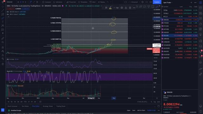This screenshot has width=203, height=114.
Task: Select the measure ruler tool
Action: (3, 38)
